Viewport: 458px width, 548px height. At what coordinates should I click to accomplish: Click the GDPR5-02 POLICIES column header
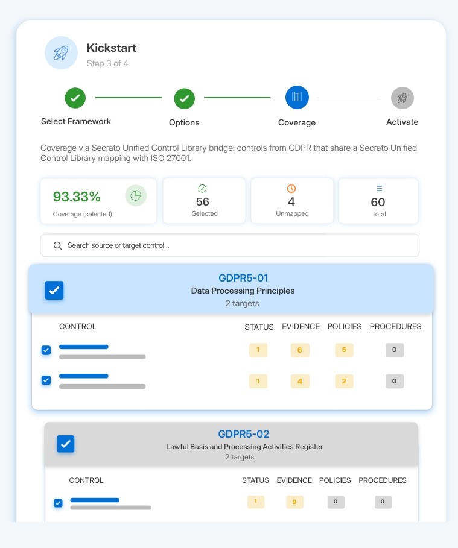click(x=335, y=480)
